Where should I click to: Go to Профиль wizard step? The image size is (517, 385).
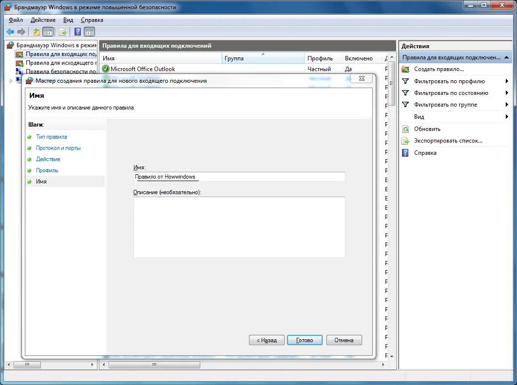47,170
